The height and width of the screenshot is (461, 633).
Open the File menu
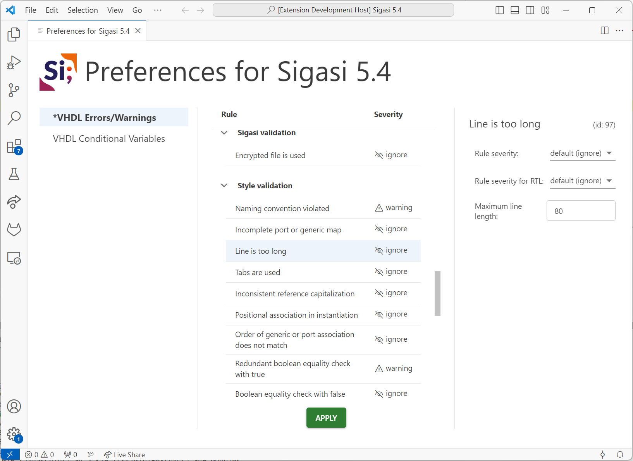[x=31, y=10]
